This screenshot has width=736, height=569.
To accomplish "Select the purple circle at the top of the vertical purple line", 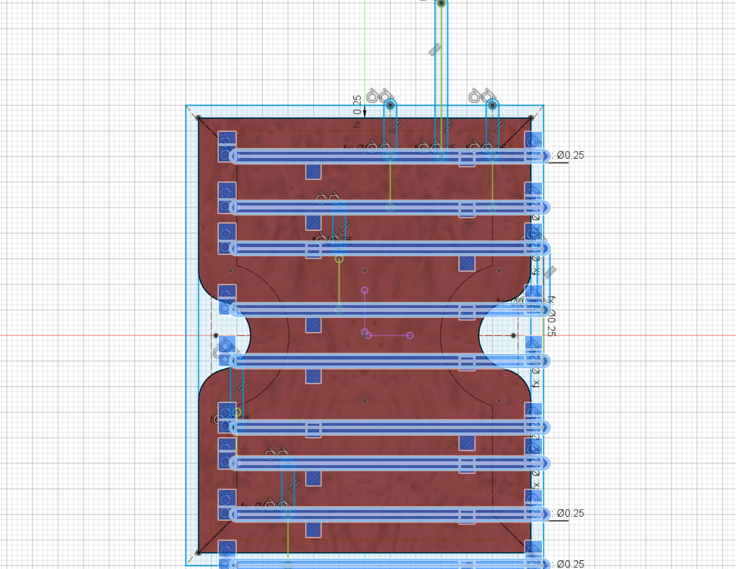I will 365,291.
